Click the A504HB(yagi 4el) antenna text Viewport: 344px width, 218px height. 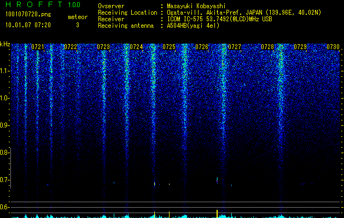(x=193, y=26)
